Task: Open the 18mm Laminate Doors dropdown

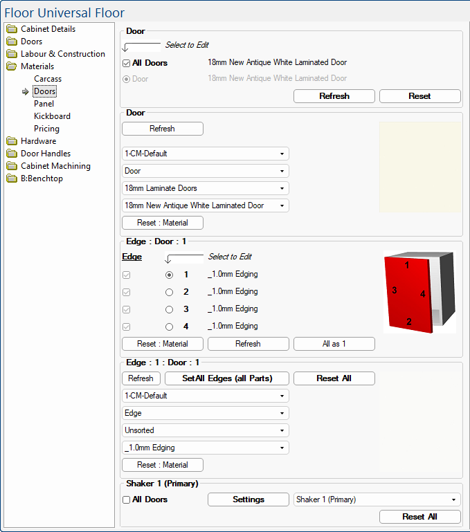Action: pos(205,188)
